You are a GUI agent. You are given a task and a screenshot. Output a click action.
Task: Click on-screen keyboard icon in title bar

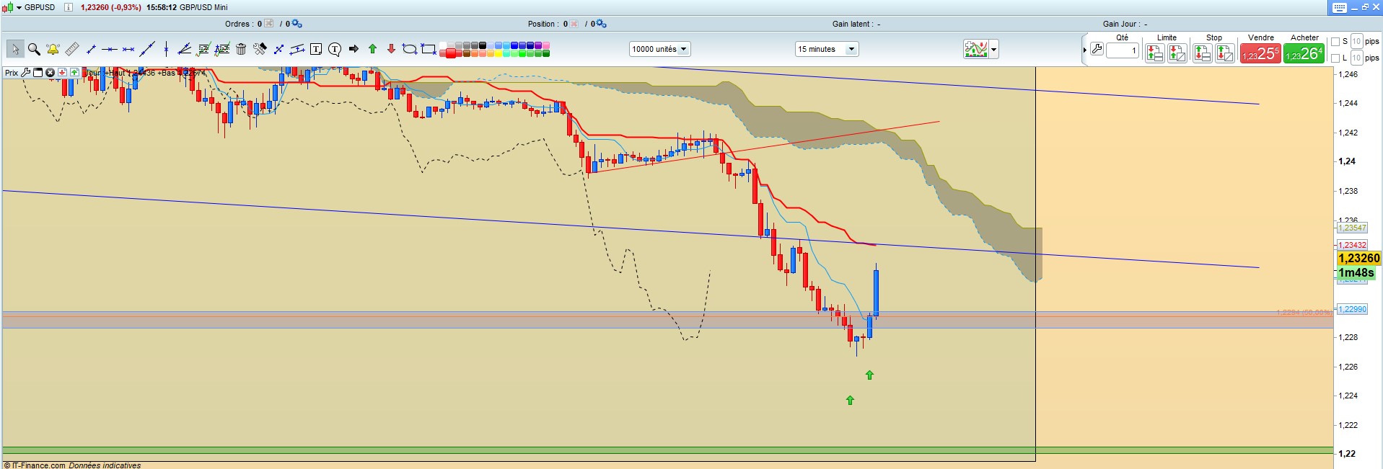pyautogui.click(x=1340, y=7)
